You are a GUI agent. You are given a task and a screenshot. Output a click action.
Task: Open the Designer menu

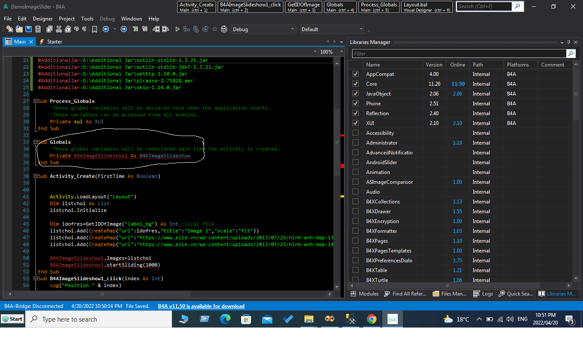coord(43,19)
